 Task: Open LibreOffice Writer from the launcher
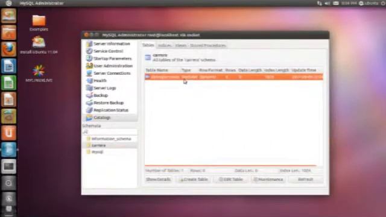click(8, 66)
